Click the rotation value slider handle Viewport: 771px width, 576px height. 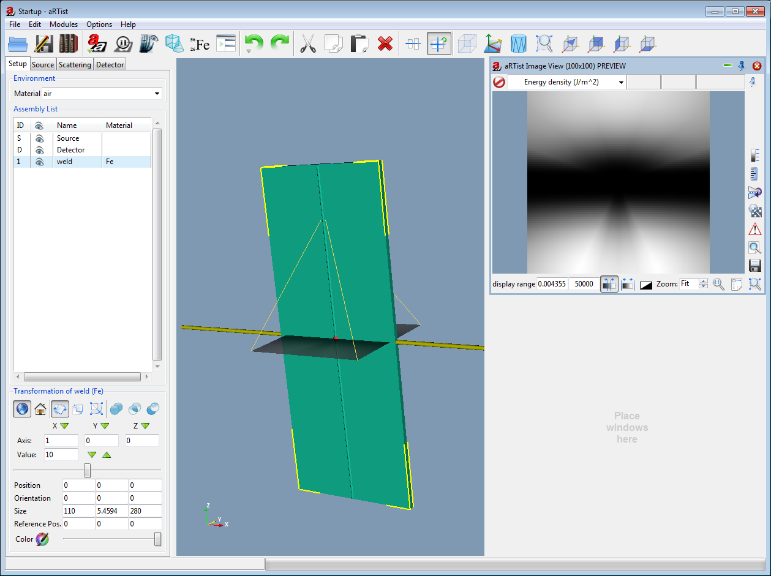87,470
